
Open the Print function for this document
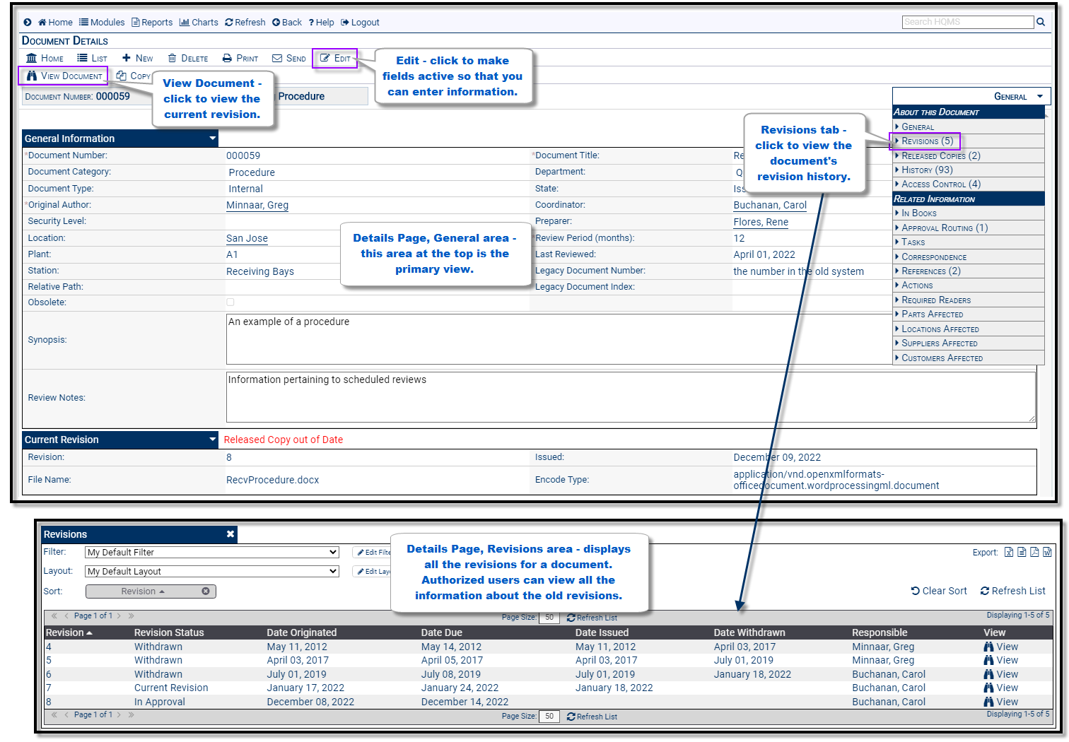coord(240,57)
